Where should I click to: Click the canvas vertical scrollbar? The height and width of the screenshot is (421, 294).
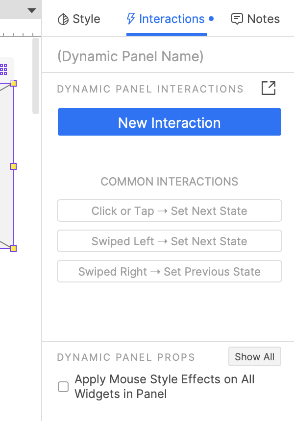pos(35,76)
